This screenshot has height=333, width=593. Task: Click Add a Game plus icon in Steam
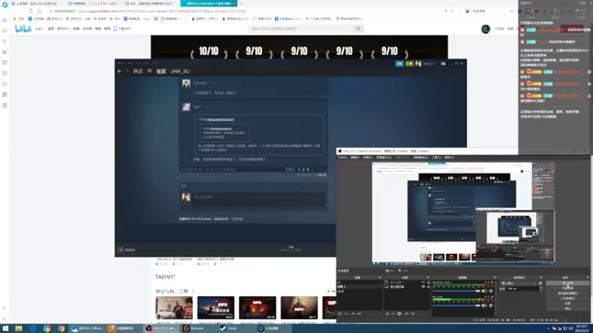[121, 249]
